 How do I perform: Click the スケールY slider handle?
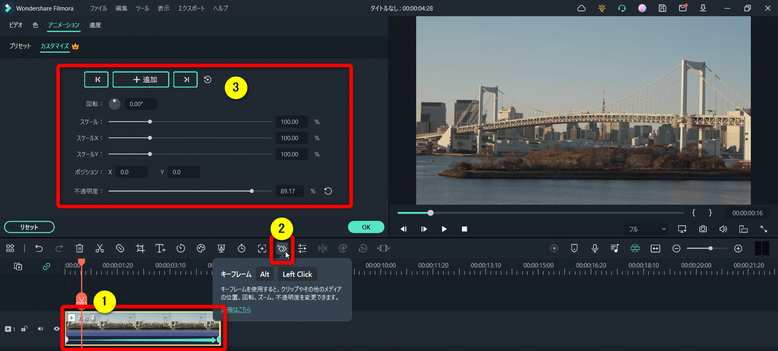tap(150, 154)
